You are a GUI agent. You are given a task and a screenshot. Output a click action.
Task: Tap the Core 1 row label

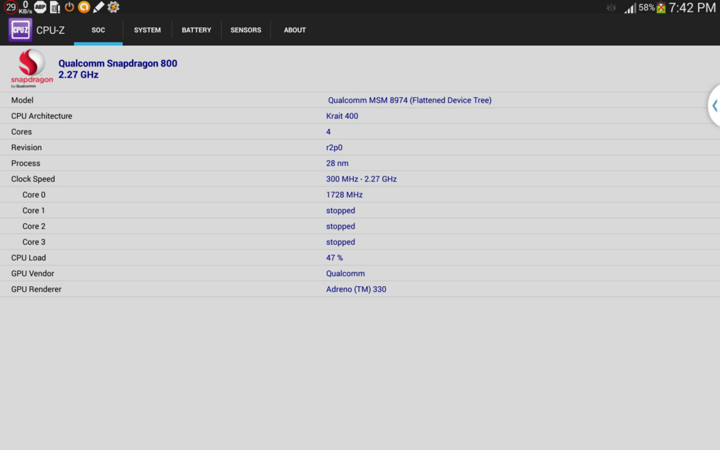click(x=34, y=211)
